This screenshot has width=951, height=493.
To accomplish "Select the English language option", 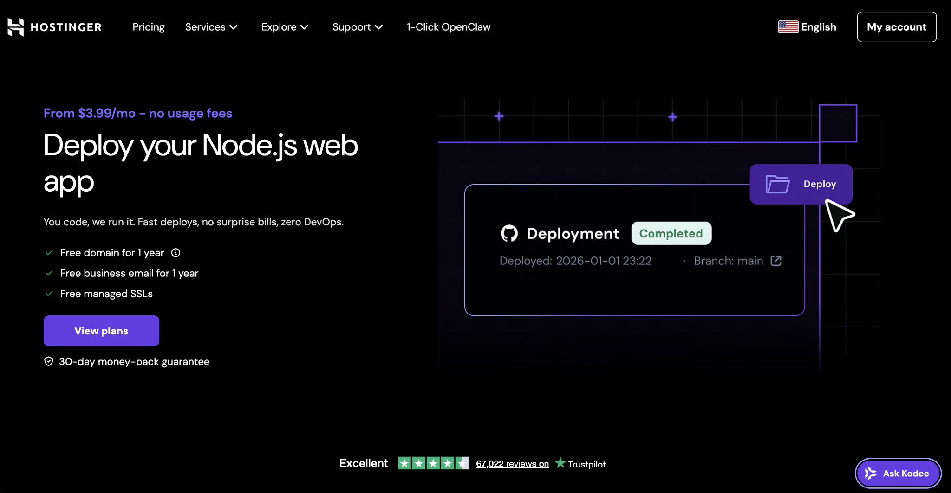I will (819, 27).
